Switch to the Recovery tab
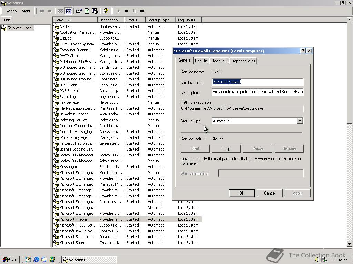The height and width of the screenshot is (264, 353). click(219, 61)
